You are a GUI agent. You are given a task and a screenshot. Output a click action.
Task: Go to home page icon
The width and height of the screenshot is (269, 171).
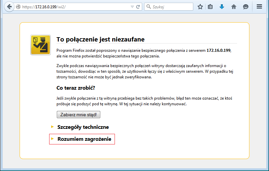(234, 7)
